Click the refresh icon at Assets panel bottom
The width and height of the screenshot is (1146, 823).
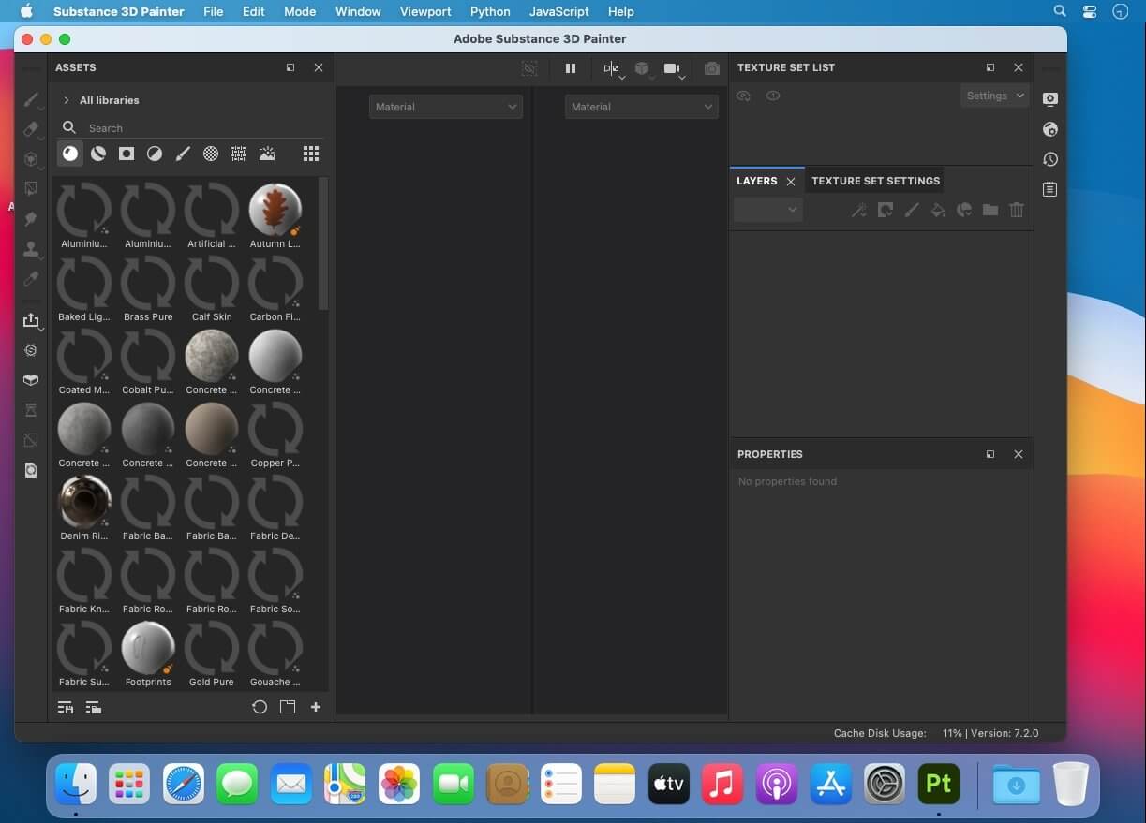260,707
